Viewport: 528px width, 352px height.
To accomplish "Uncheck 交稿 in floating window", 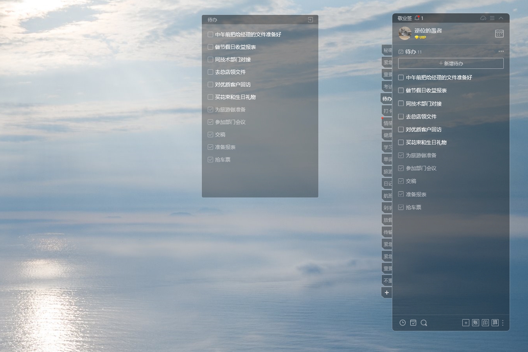I will (x=210, y=135).
